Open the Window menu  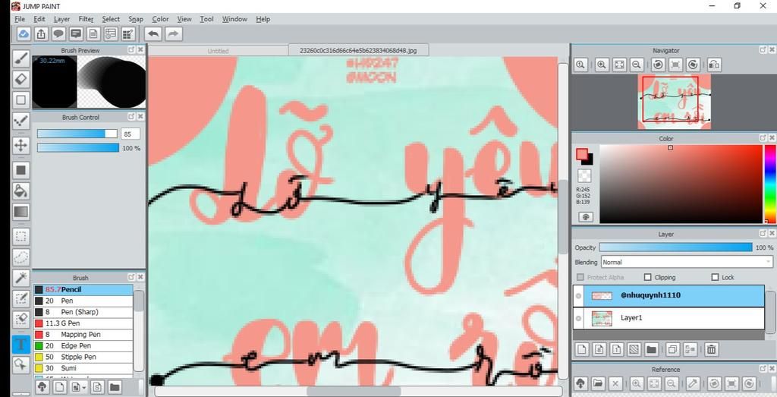[234, 19]
